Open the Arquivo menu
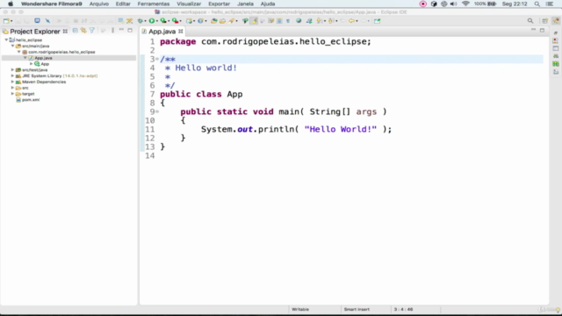Image resolution: width=562 pixels, height=316 pixels. tap(99, 4)
